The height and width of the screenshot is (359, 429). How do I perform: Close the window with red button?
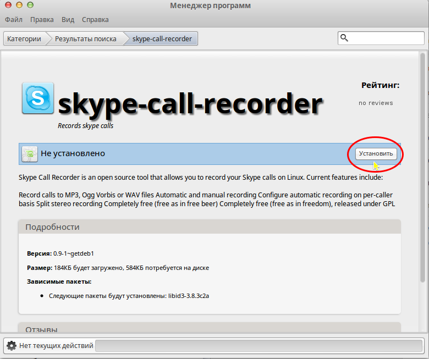pos(8,5)
